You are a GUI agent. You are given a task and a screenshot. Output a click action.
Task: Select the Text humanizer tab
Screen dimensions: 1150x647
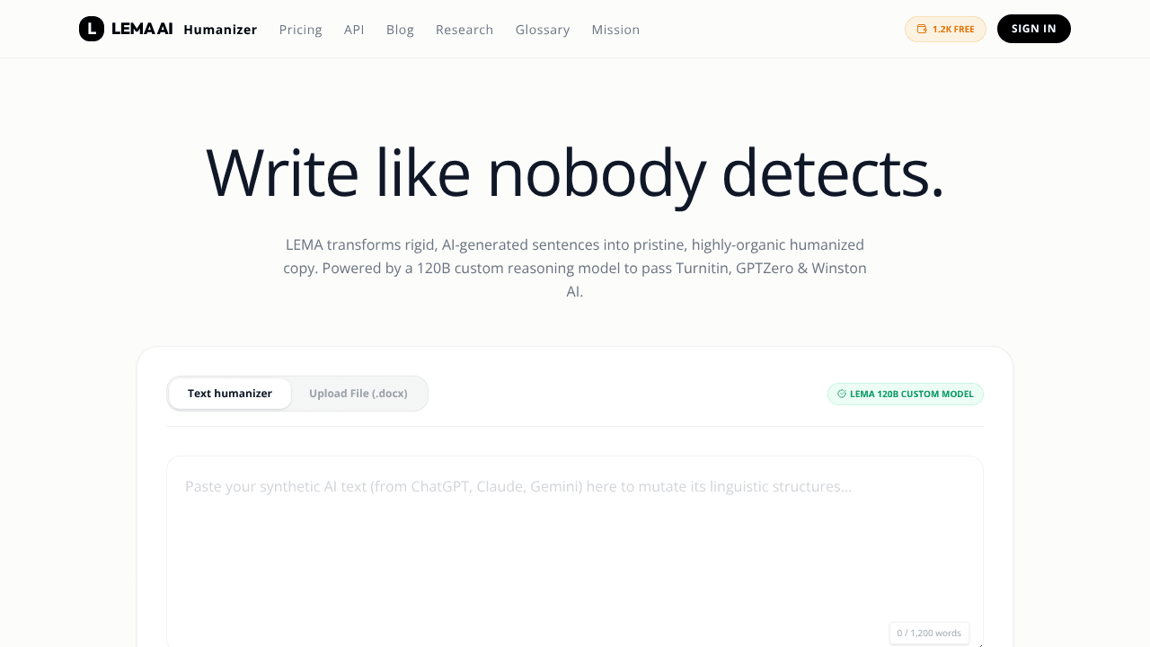pyautogui.click(x=230, y=394)
